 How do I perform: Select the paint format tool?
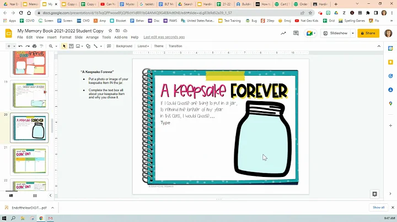41,46
